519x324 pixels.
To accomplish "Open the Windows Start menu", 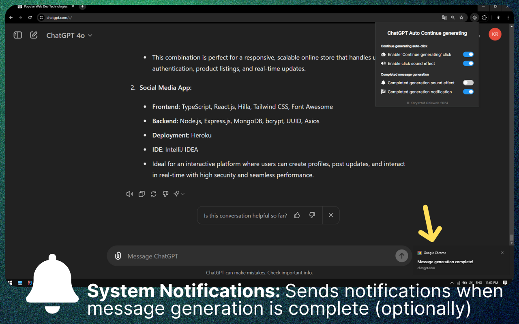I will coord(10,283).
